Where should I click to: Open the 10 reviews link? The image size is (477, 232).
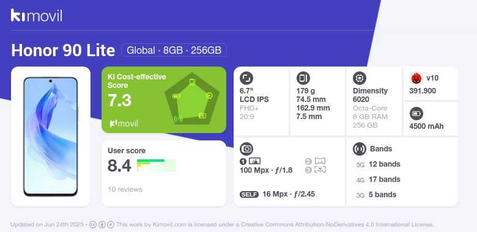[x=125, y=189]
